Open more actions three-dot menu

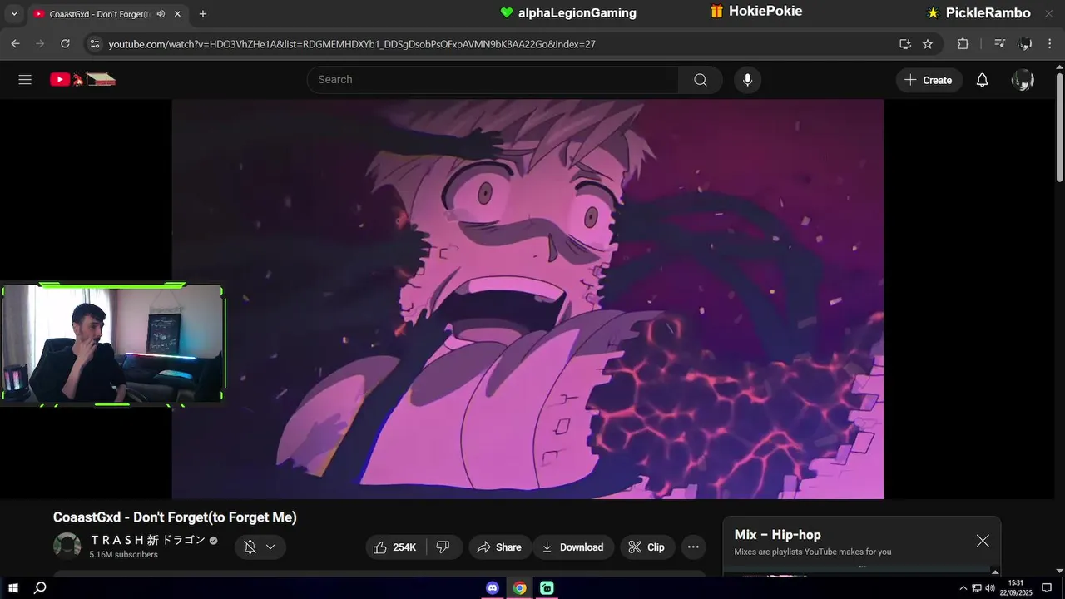tap(693, 547)
